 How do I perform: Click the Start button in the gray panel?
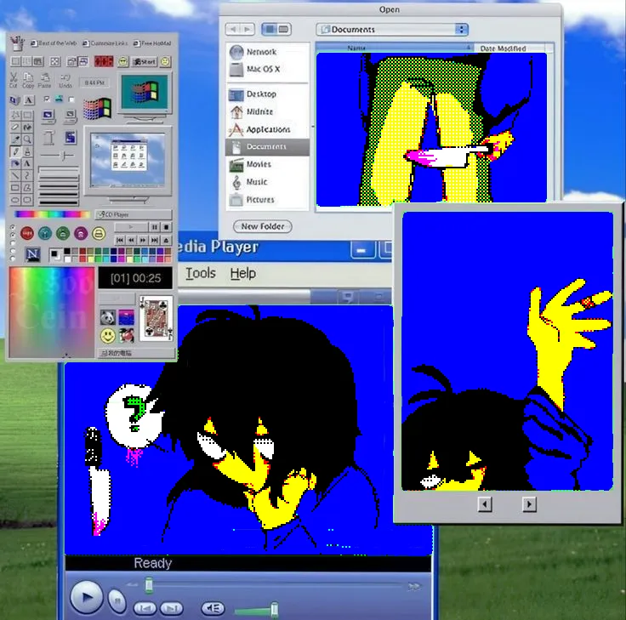[x=144, y=61]
